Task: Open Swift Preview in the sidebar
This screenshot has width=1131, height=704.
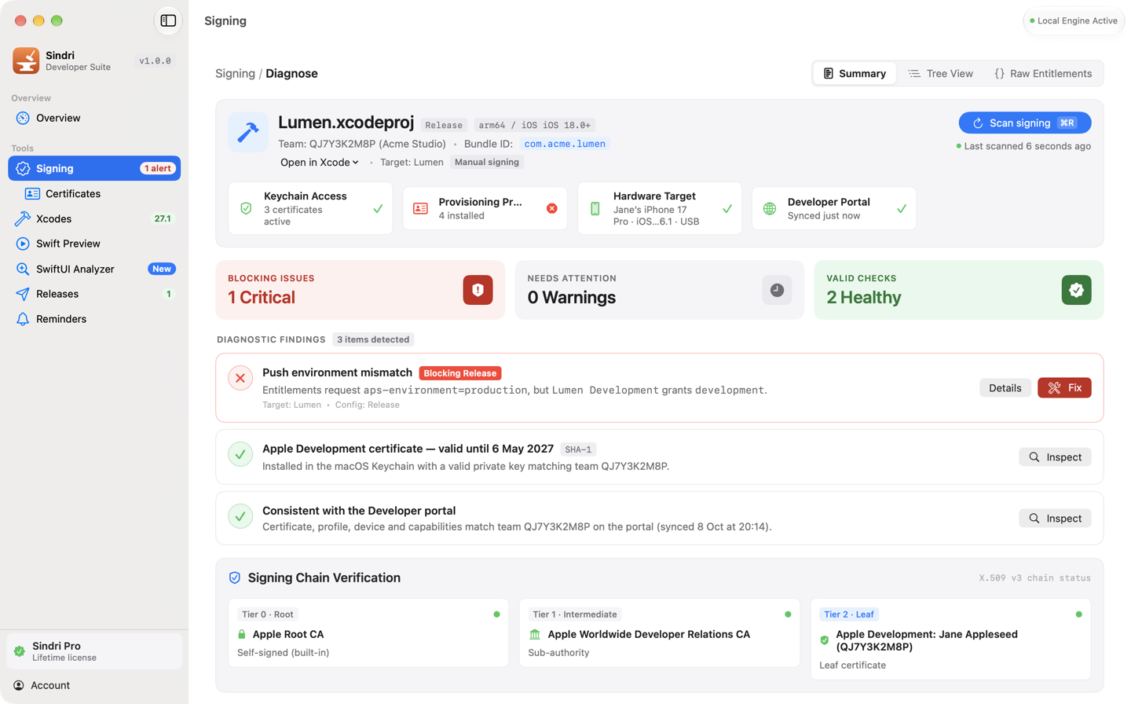Action: (94, 244)
